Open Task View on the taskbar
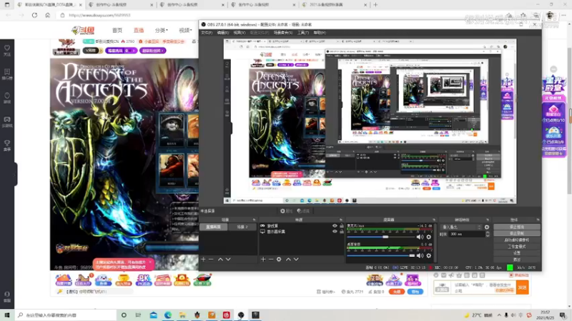The width and height of the screenshot is (572, 321). tap(138, 315)
